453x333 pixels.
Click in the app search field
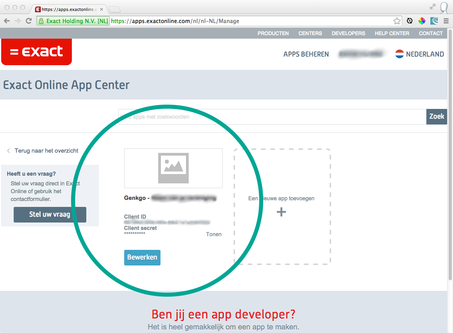(x=272, y=117)
